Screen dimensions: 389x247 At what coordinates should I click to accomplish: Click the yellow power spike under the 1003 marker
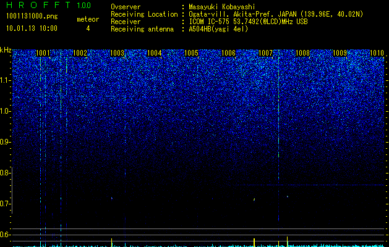pyautogui.click(x=112, y=242)
